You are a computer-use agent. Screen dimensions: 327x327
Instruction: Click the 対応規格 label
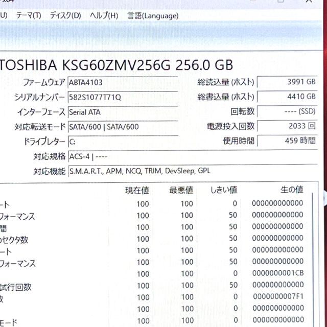tap(50, 156)
